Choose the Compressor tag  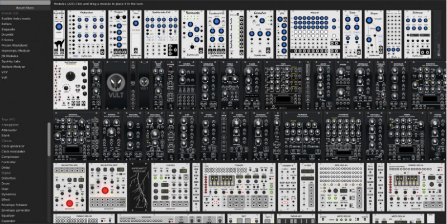click(x=10, y=157)
